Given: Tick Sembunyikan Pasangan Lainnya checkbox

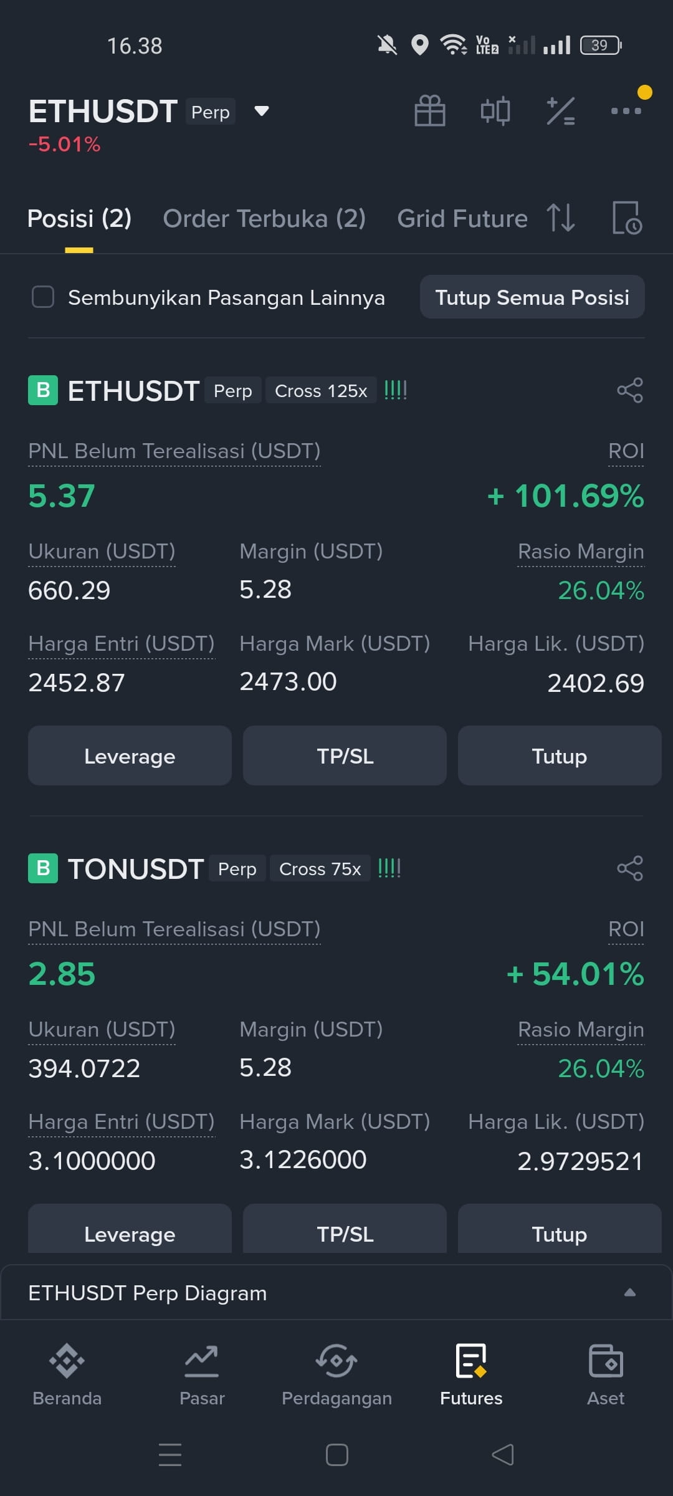Looking at the screenshot, I should [x=43, y=297].
